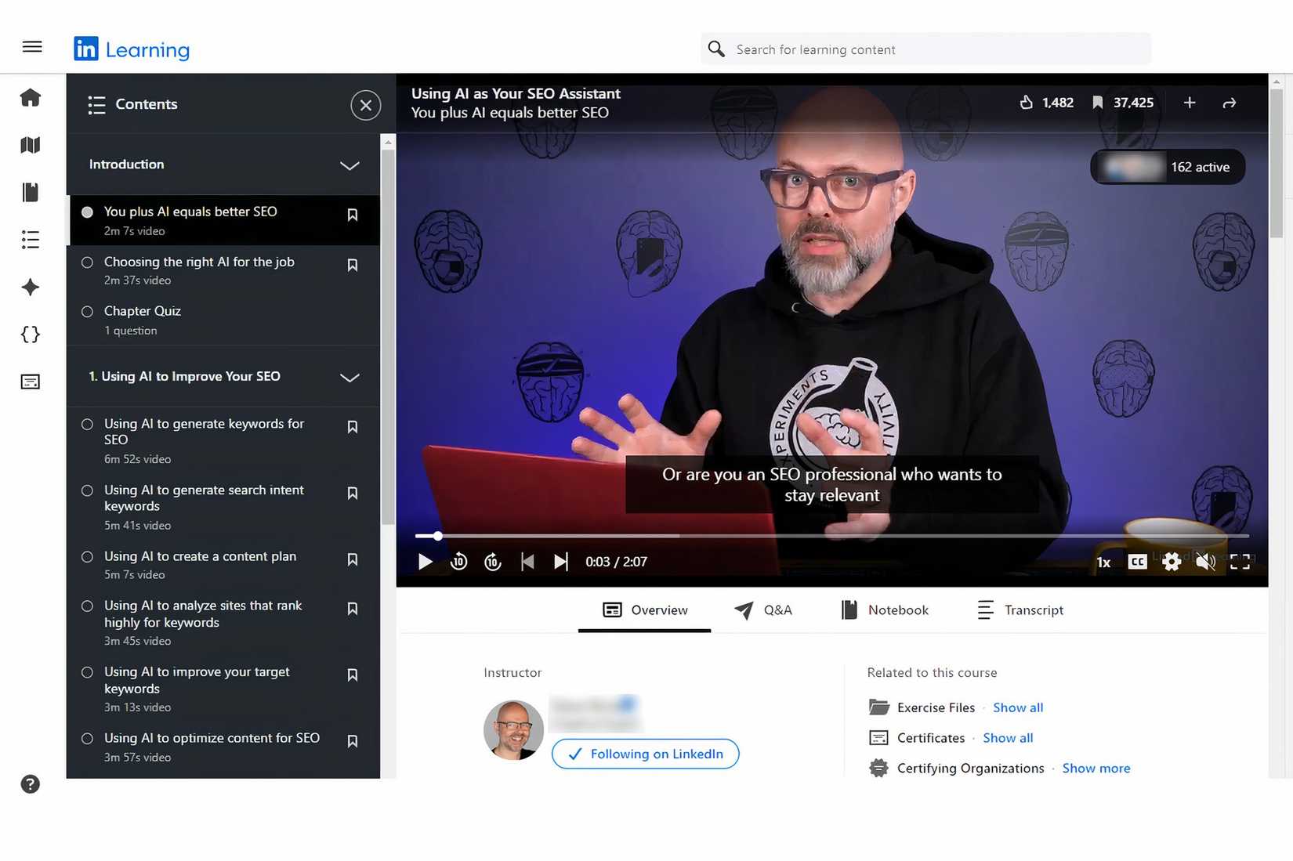
Task: Show more Certifying Organizations
Action: 1096,769
